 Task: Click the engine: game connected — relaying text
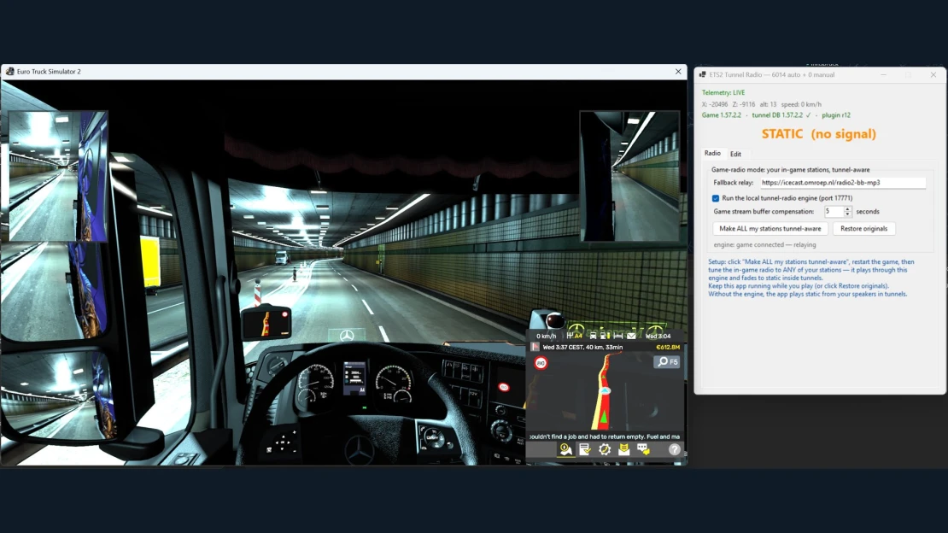click(765, 245)
